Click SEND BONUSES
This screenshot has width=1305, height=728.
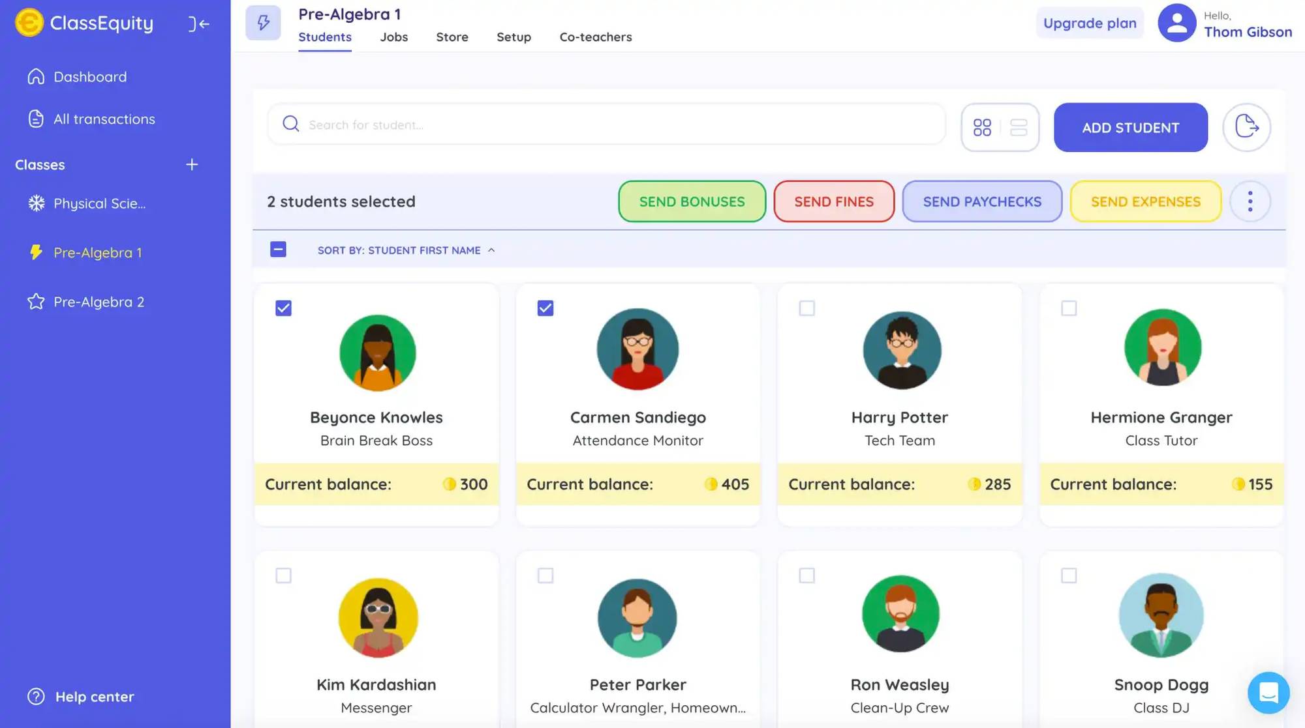coord(692,201)
